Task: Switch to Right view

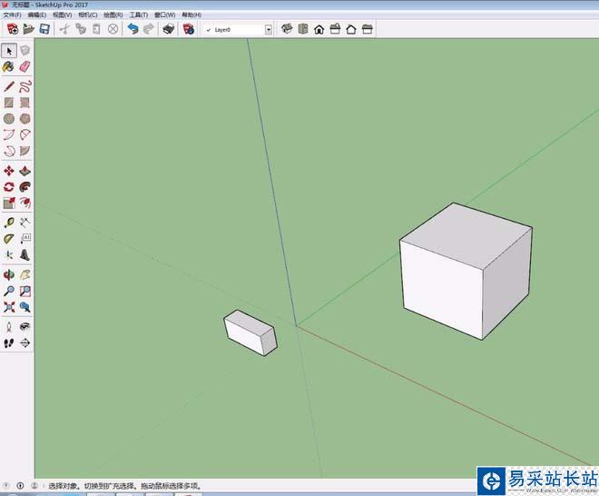Action: tap(335, 29)
